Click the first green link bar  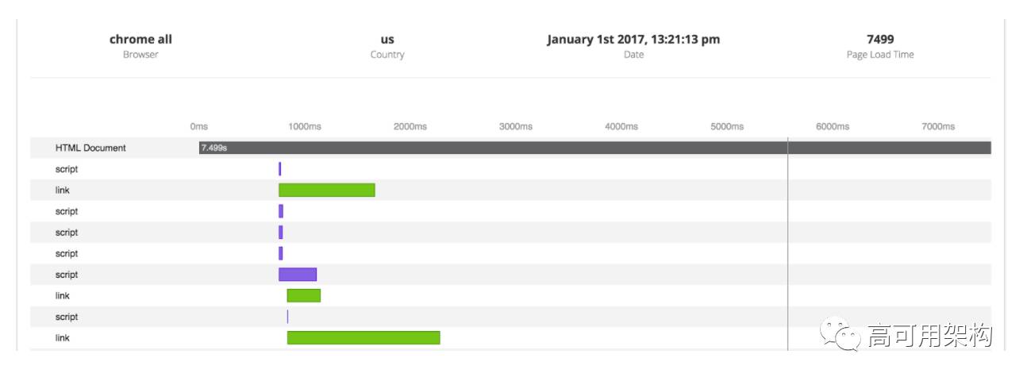pos(326,190)
